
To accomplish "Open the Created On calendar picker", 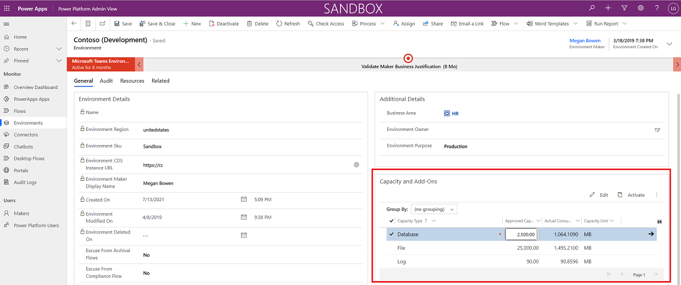I will coord(244,199).
